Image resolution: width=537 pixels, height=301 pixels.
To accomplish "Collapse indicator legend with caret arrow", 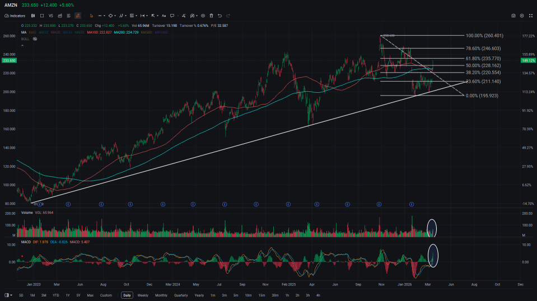I will pyautogui.click(x=22, y=45).
